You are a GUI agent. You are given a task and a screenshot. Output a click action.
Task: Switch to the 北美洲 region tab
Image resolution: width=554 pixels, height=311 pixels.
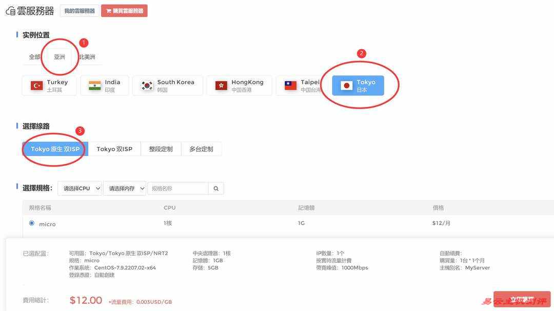pyautogui.click(x=87, y=57)
